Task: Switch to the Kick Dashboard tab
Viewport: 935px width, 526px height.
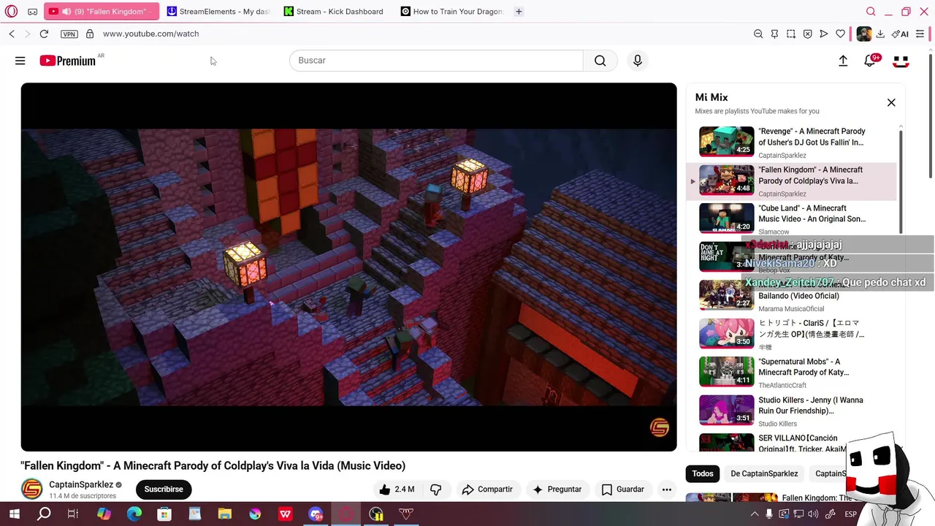Action: click(x=334, y=12)
